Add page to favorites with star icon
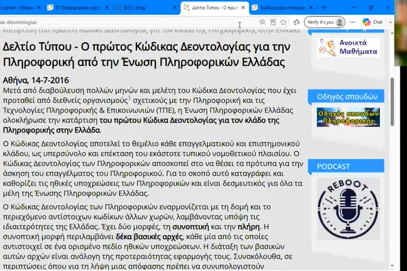407x271 pixels. [x=283, y=22]
